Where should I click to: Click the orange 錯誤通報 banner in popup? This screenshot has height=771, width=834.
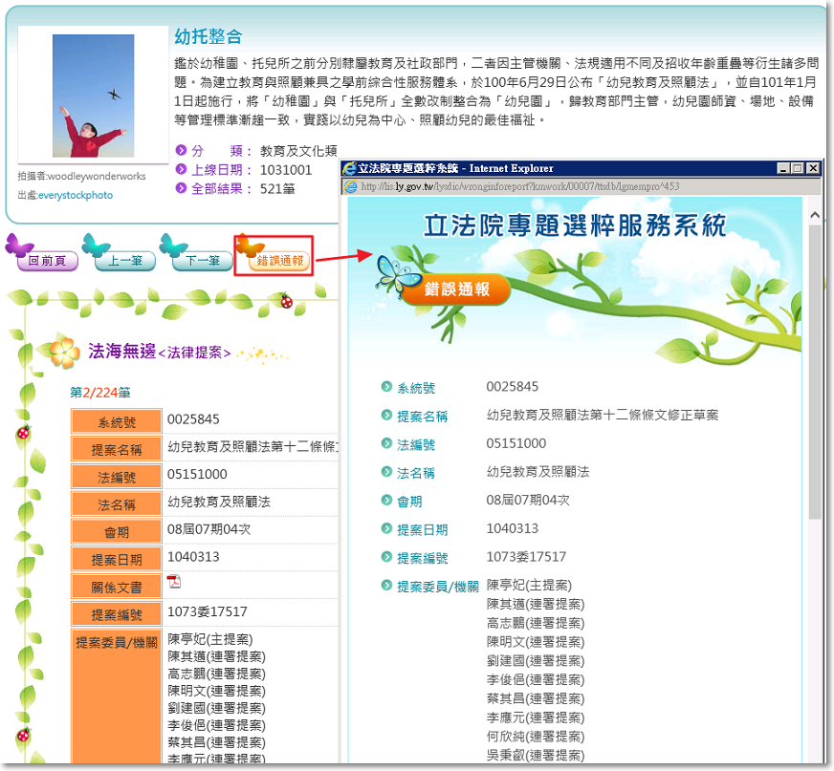pyautogui.click(x=455, y=290)
